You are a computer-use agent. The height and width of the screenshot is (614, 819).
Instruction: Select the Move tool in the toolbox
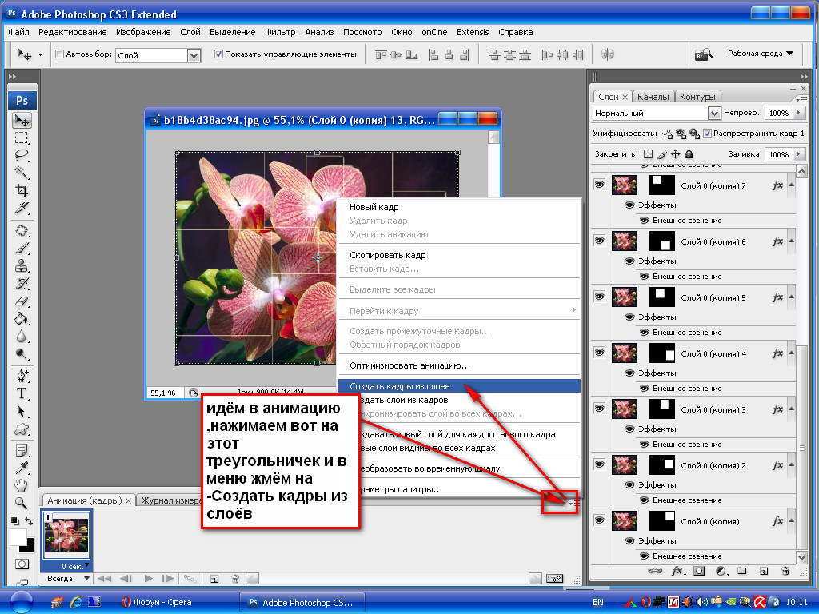click(22, 121)
